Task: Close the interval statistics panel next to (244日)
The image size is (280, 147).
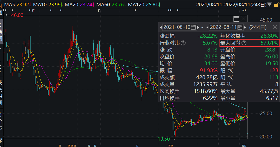Action: click(275, 27)
